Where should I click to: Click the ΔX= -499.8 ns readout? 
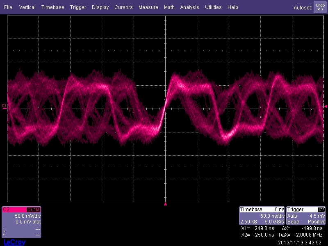tap(302, 228)
